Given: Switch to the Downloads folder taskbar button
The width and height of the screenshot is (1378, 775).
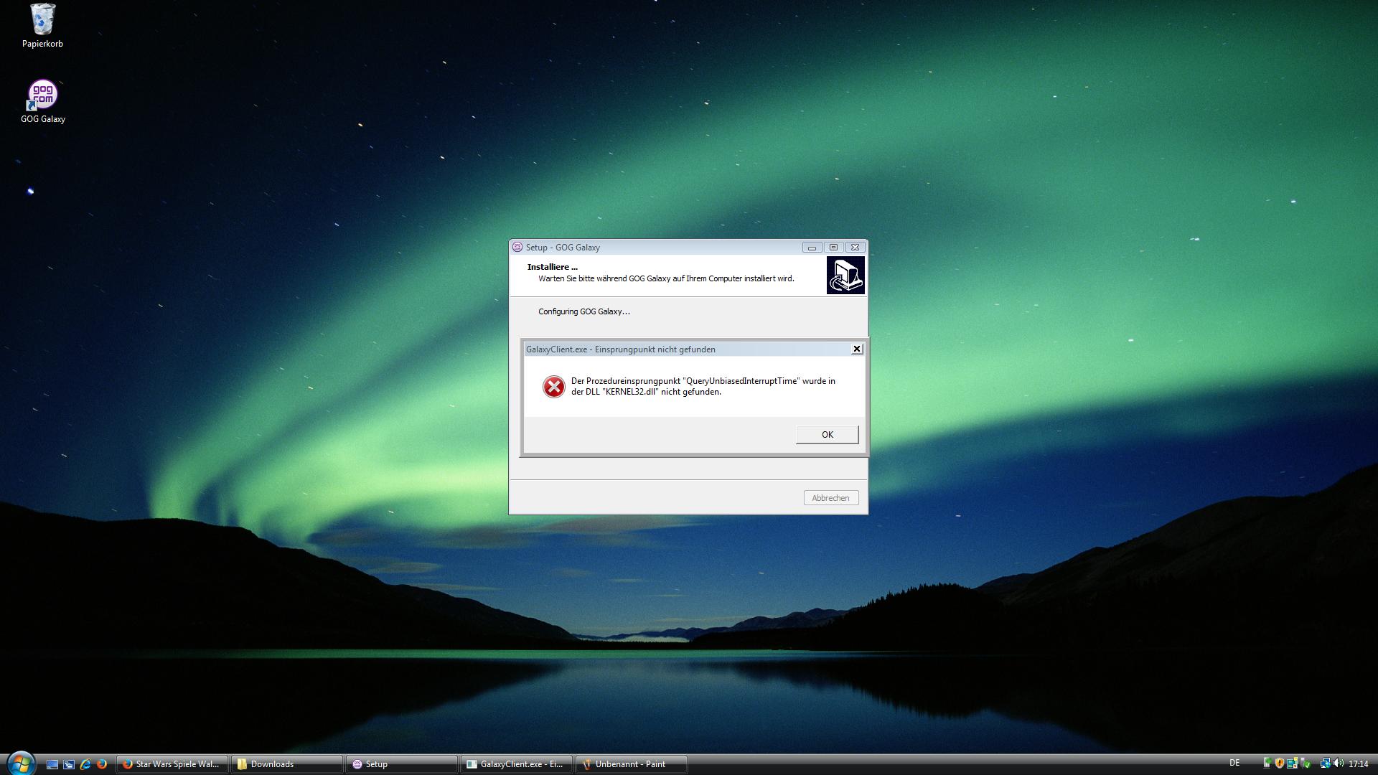Looking at the screenshot, I should coord(287,764).
